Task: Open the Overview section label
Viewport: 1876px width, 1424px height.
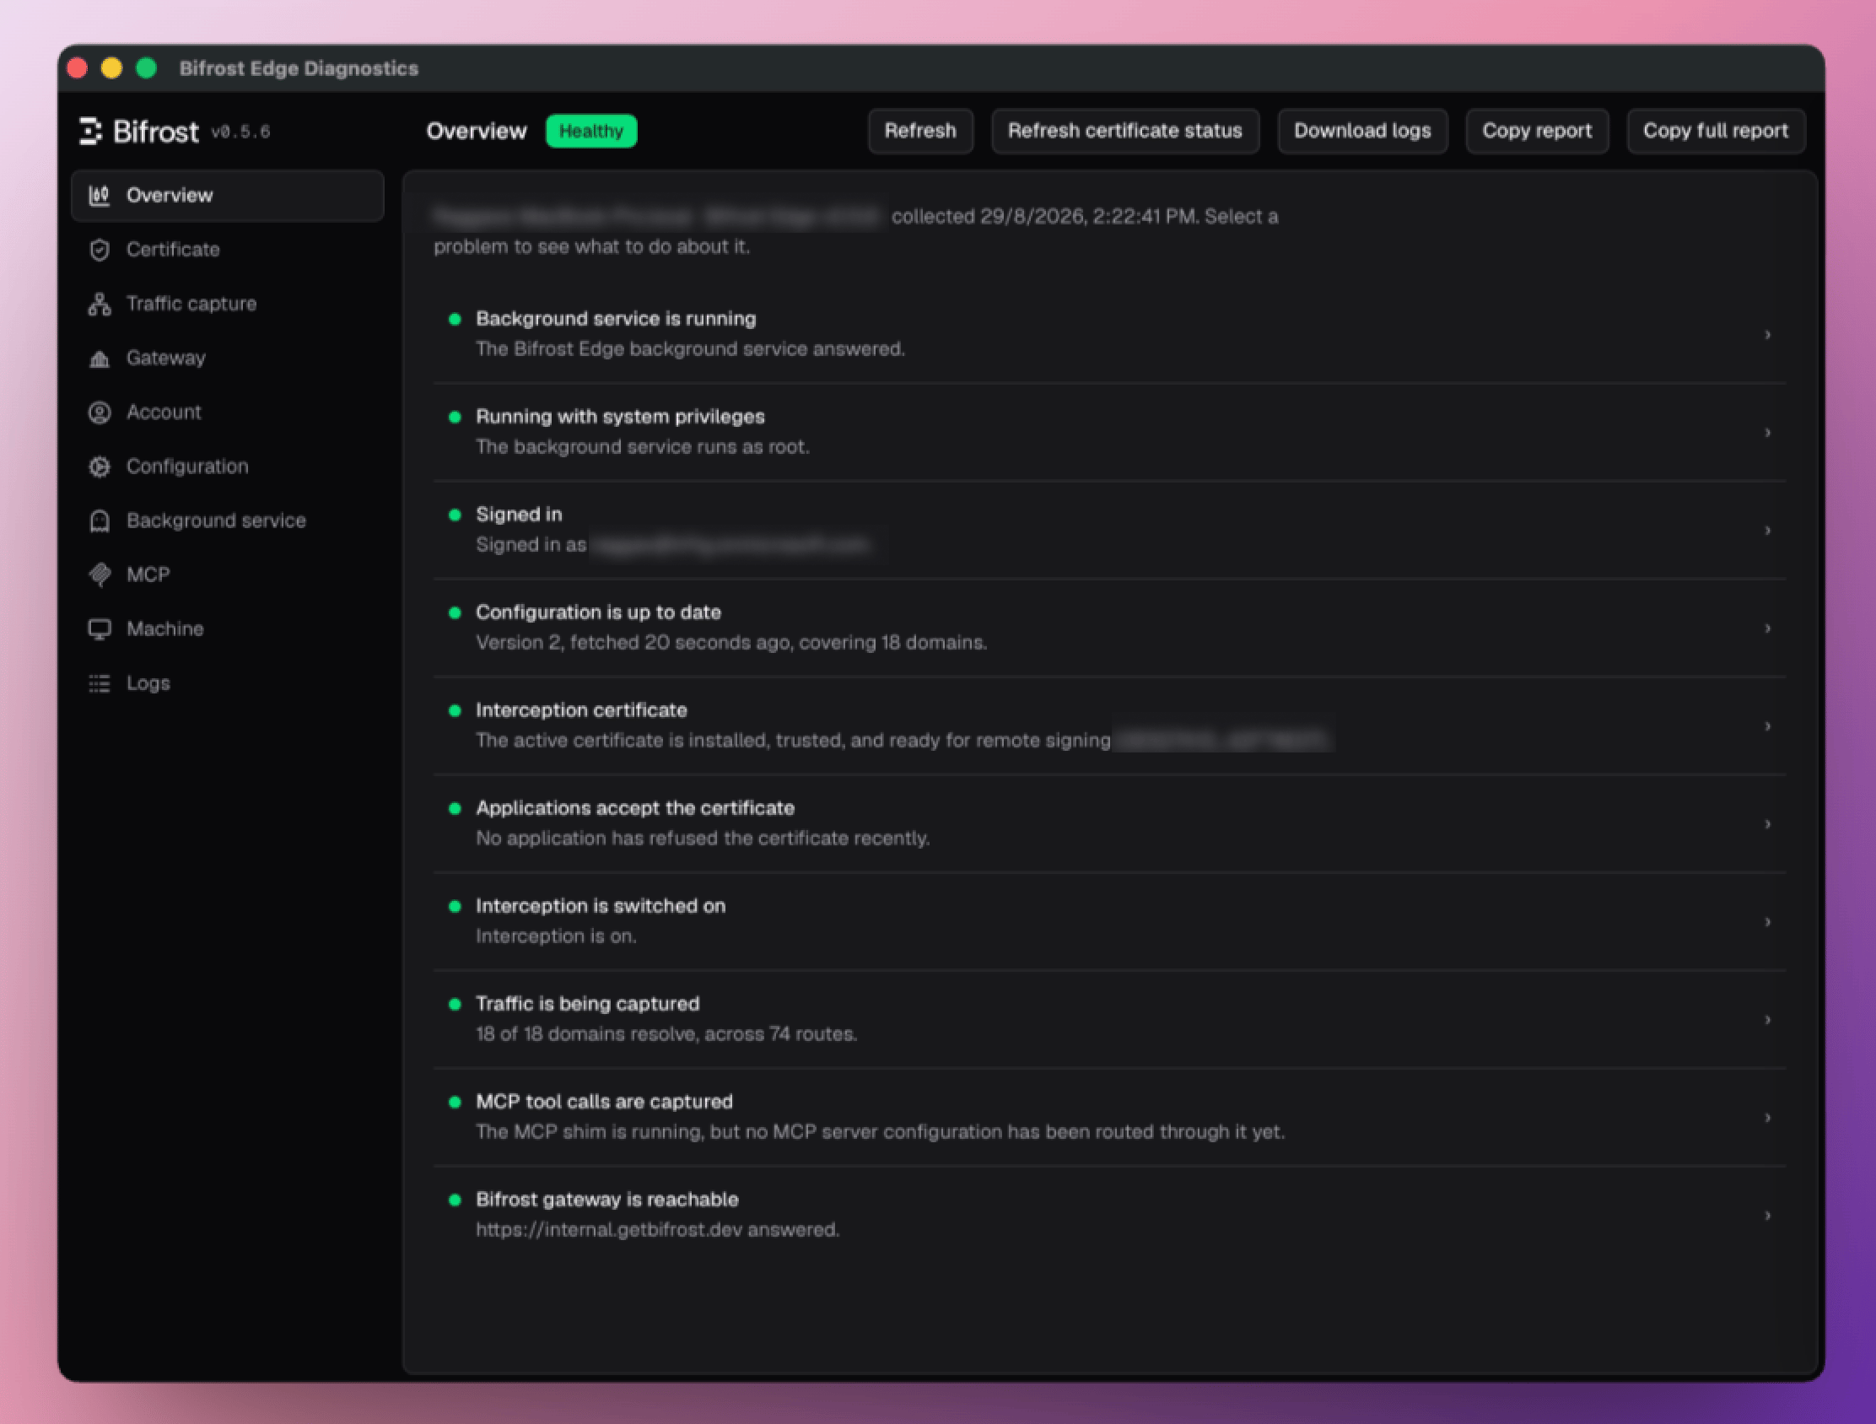Action: 170,195
